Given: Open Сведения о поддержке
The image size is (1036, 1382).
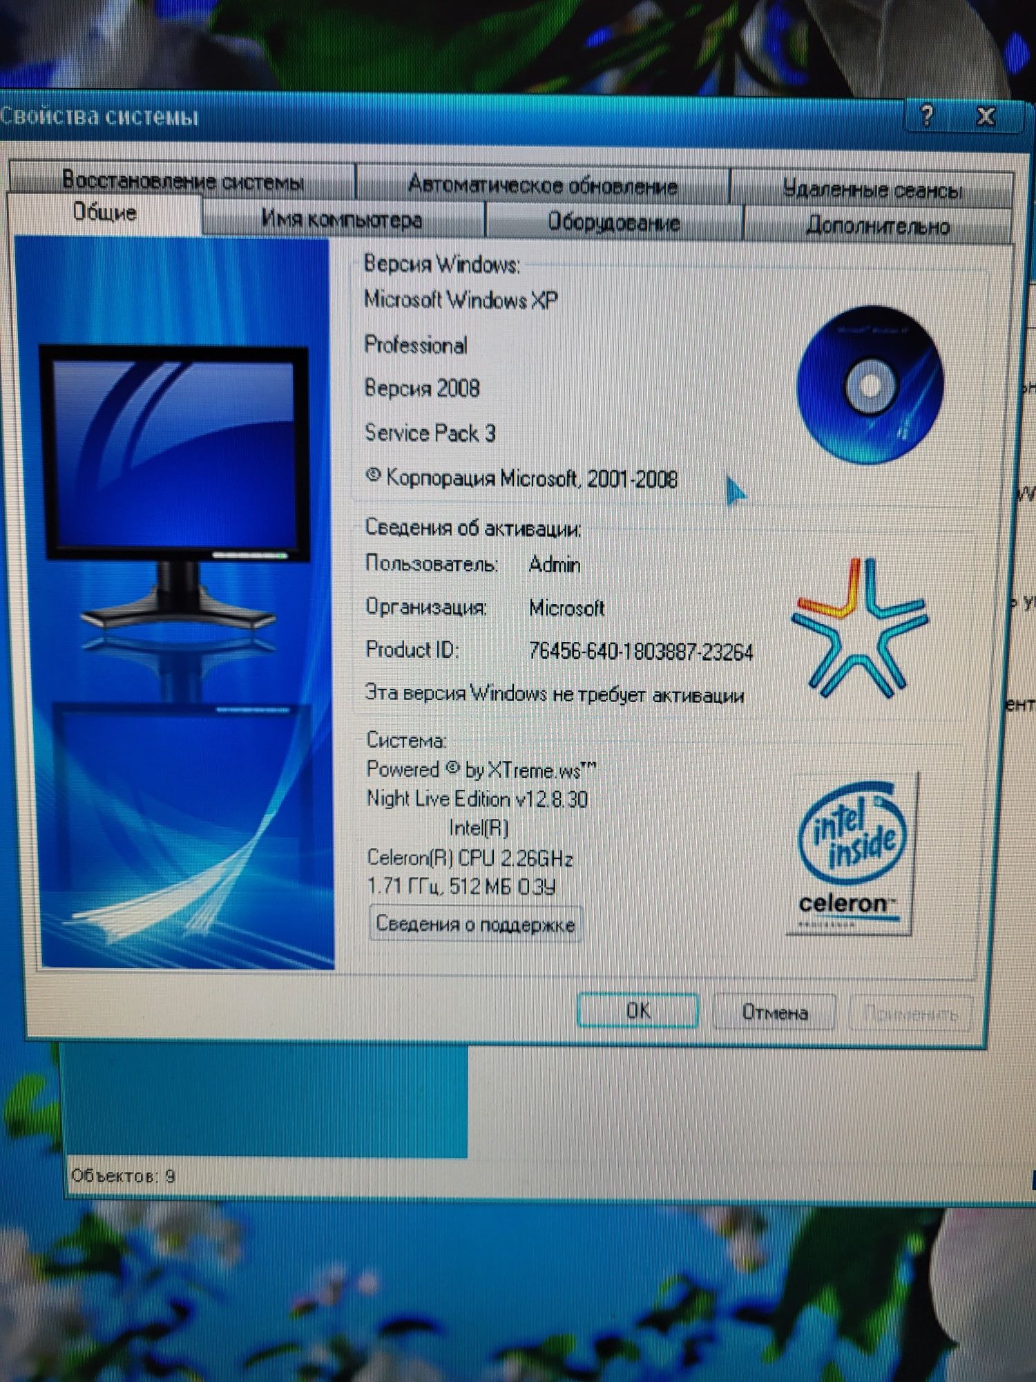Looking at the screenshot, I should 475,925.
